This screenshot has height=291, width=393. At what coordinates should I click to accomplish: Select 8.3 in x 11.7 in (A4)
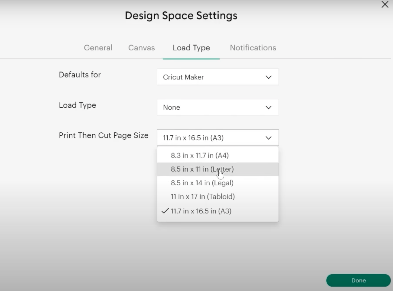tap(200, 155)
